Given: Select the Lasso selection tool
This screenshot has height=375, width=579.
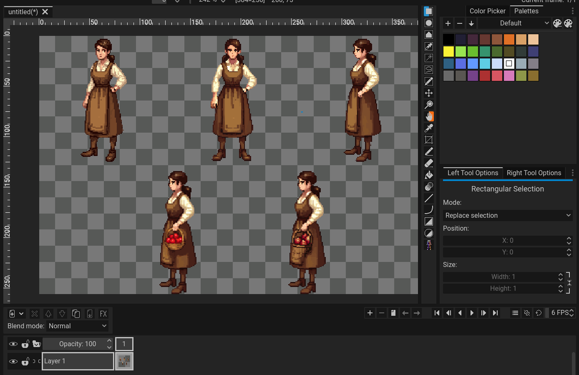Looking at the screenshot, I should [x=428, y=69].
